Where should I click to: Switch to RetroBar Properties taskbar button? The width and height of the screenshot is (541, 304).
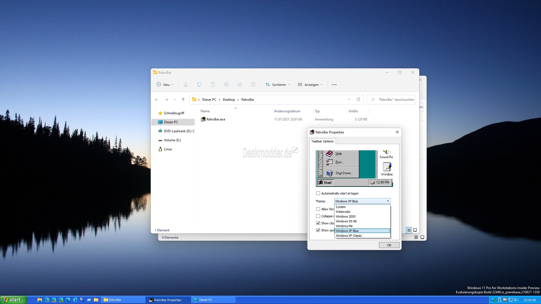coord(168,300)
